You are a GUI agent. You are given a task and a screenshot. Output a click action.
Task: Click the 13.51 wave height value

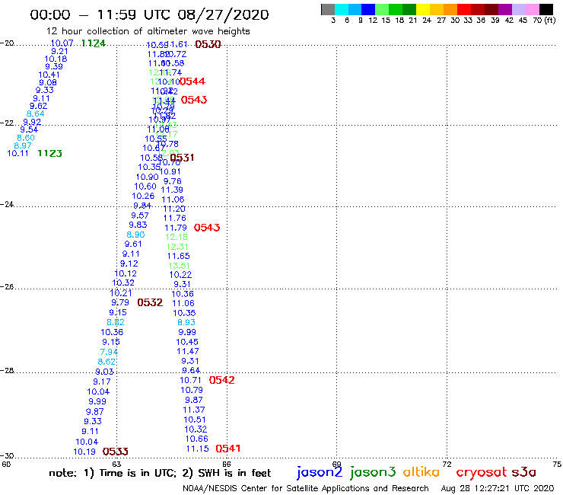[179, 266]
